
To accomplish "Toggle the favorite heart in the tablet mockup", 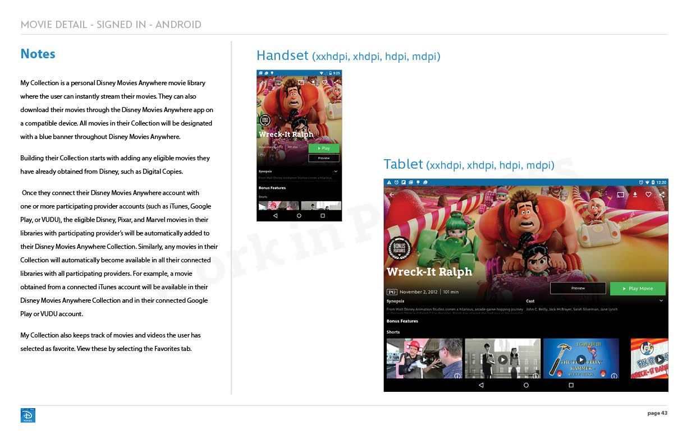I will 648,195.
